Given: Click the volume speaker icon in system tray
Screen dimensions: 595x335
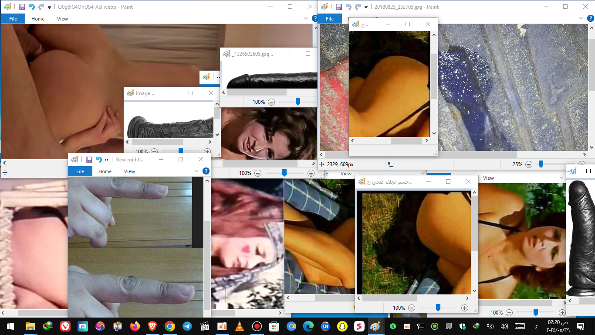Looking at the screenshot, I should pos(504,326).
